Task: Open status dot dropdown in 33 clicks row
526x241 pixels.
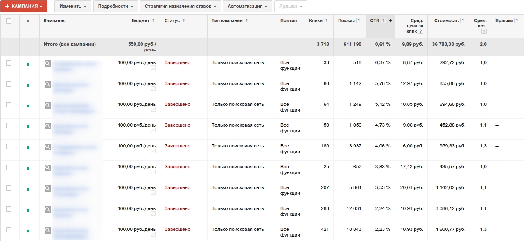Action: [x=28, y=64]
